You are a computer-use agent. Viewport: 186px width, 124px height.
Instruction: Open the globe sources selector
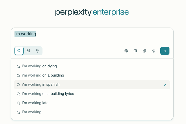(x=126, y=51)
